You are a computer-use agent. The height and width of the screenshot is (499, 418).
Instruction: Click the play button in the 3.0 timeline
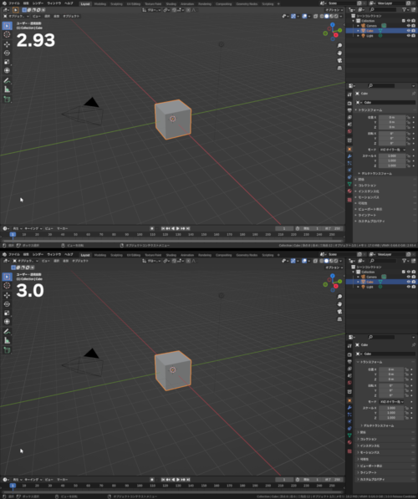178,480
